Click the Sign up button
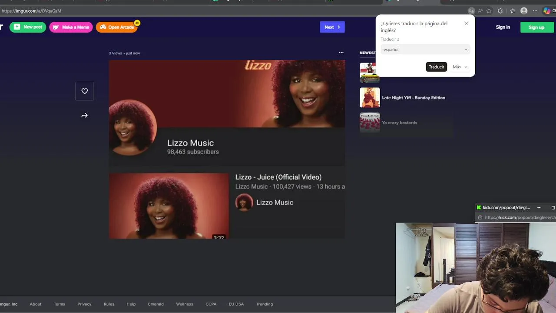Viewport: 556px width, 313px height. (x=536, y=27)
